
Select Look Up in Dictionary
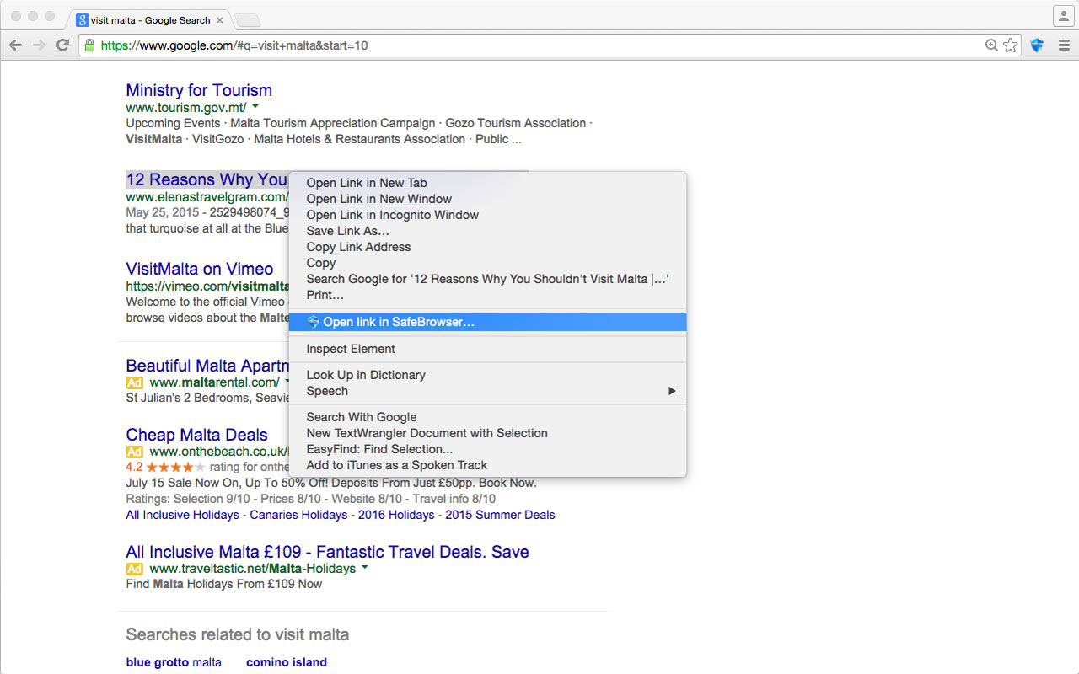pos(487,375)
